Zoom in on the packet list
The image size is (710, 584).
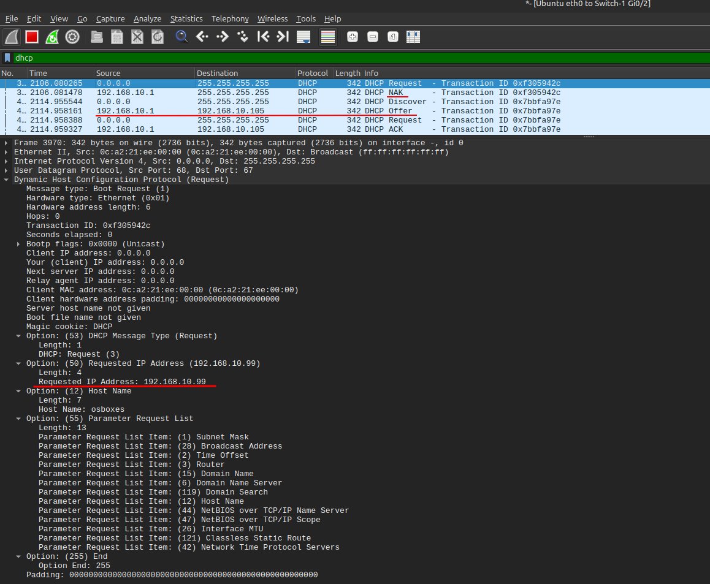pos(353,37)
